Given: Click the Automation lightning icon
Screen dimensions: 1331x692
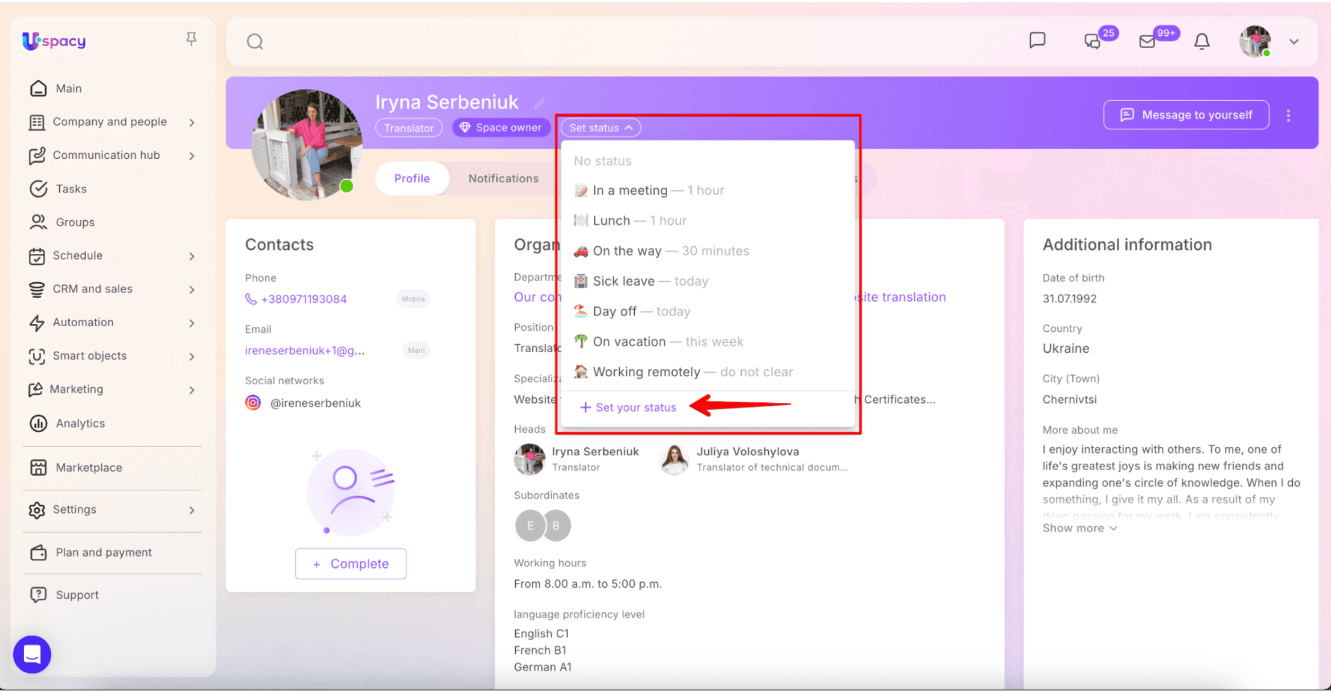Looking at the screenshot, I should coord(37,323).
